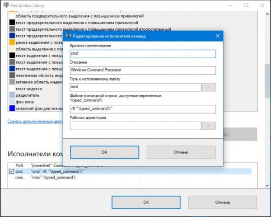The image size is (271, 217).
Task: Confirm the dialog with its OK button
Action: [x=105, y=152]
